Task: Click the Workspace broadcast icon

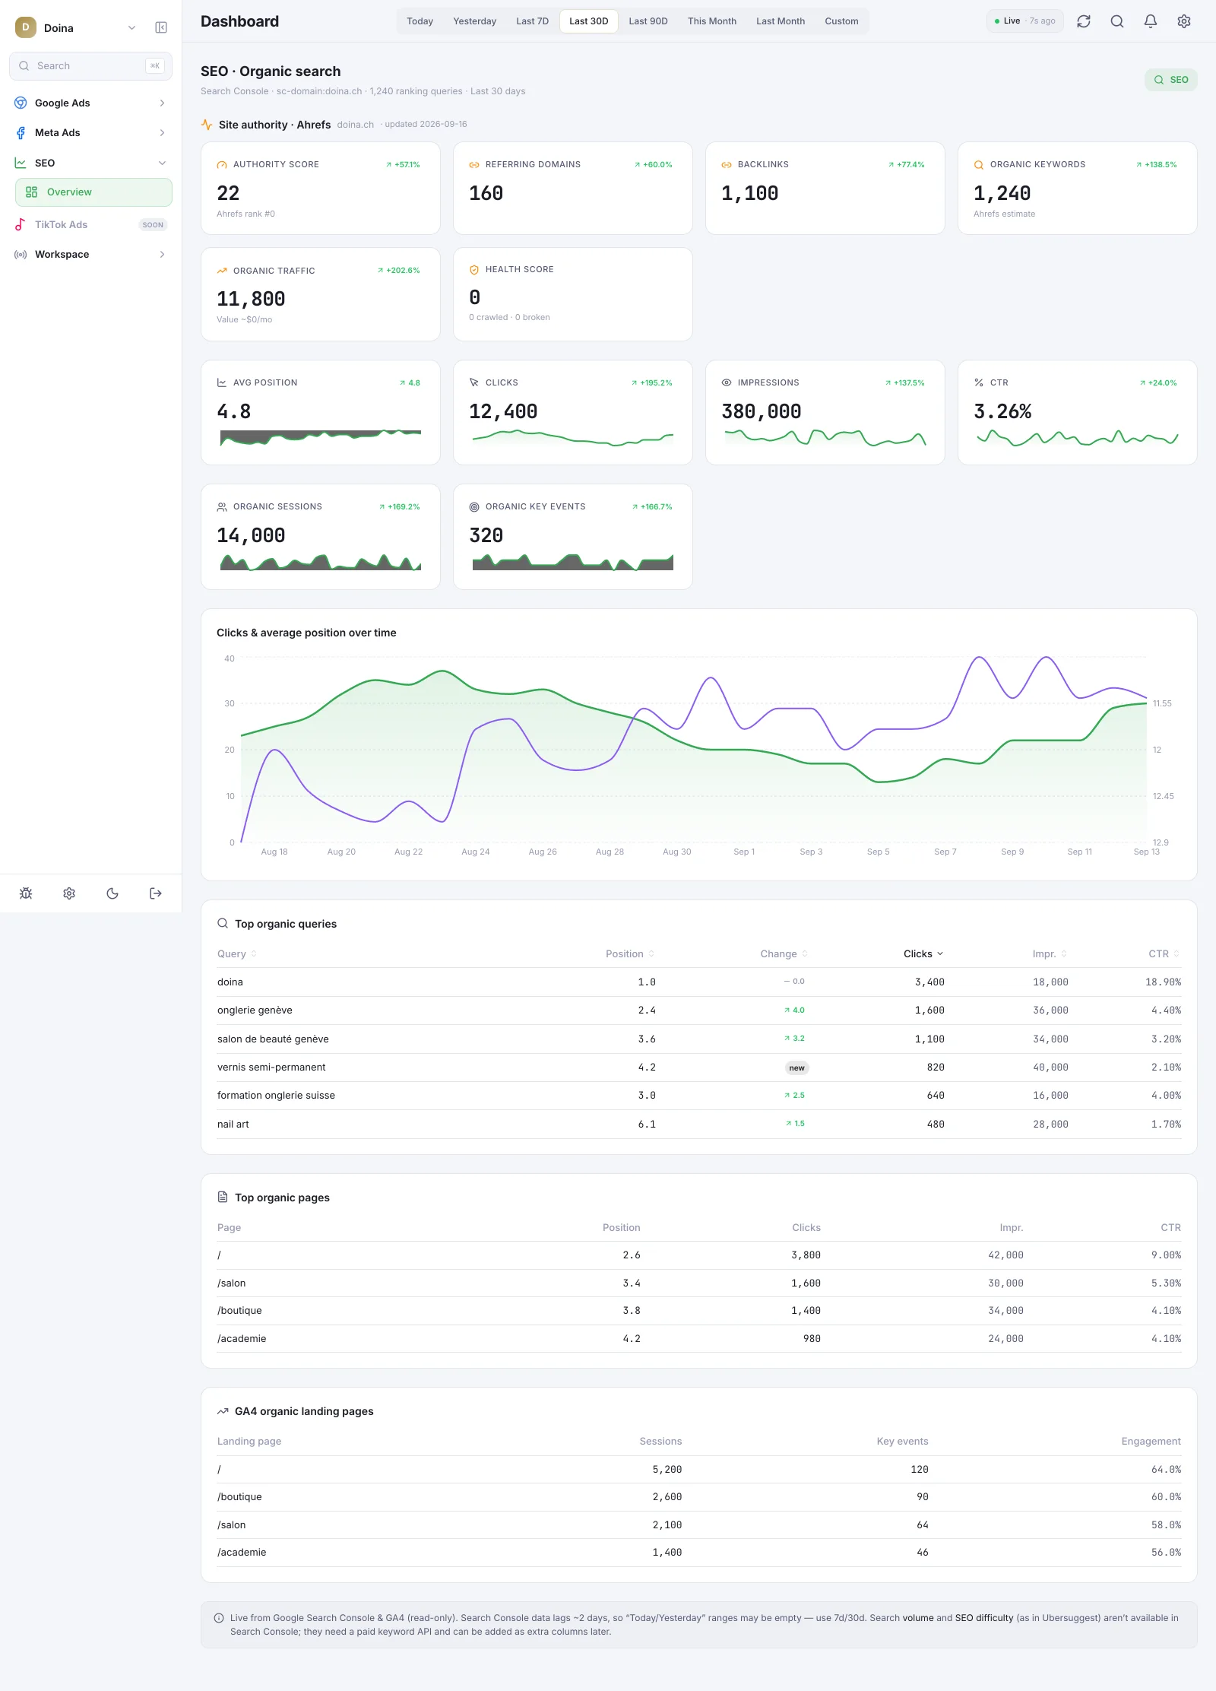Action: 21,255
